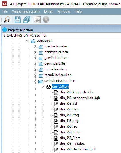Expand the gewindestifte folder
Viewport: 121px width, 153px height.
35,64
